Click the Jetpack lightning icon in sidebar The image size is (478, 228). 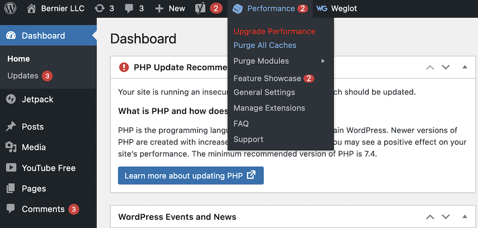(x=11, y=99)
